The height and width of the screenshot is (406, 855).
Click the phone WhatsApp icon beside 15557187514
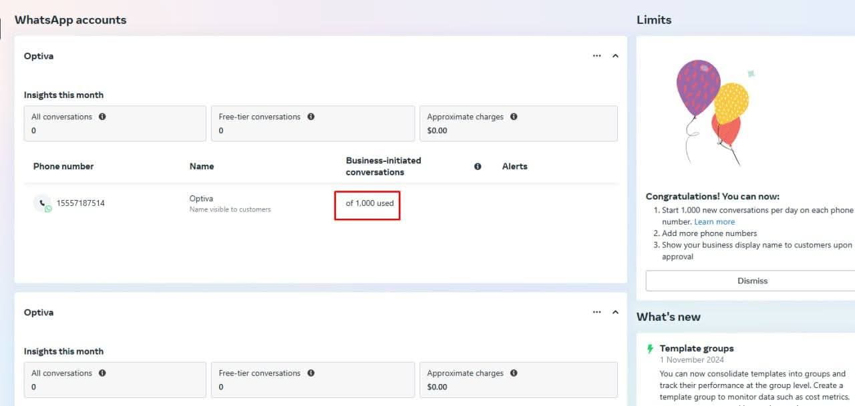[x=42, y=203]
